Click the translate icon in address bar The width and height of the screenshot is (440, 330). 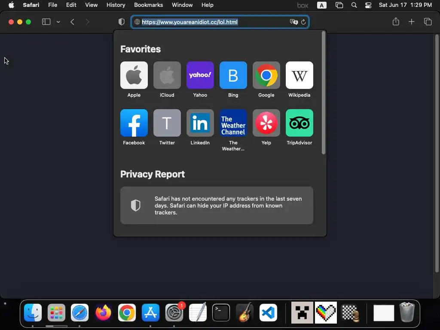click(294, 22)
